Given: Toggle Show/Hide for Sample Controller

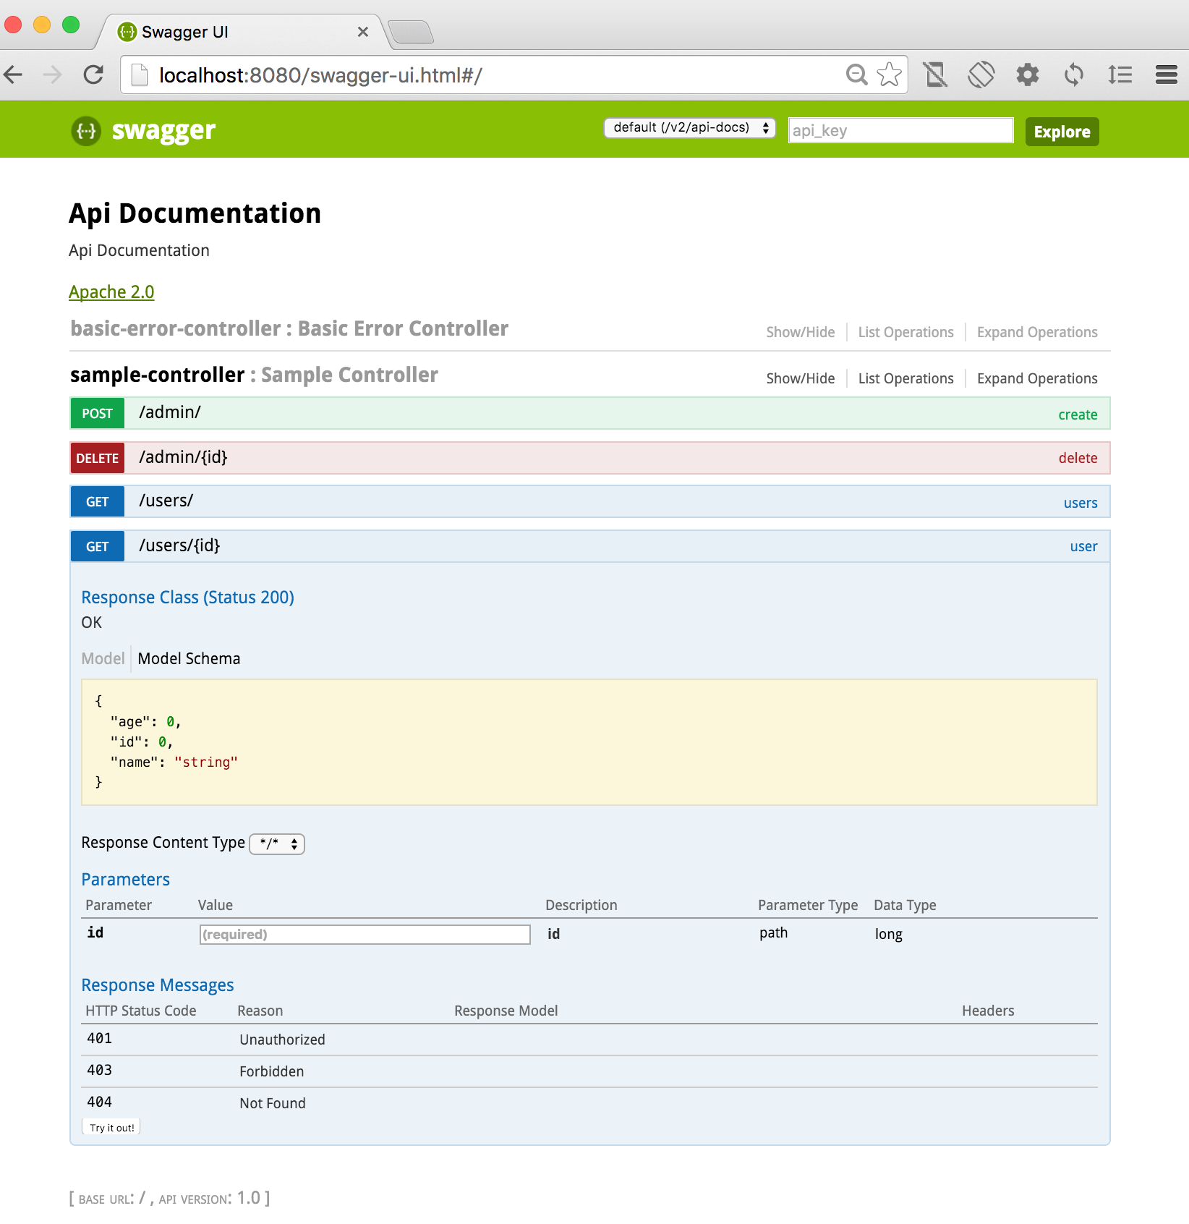Looking at the screenshot, I should point(800,378).
